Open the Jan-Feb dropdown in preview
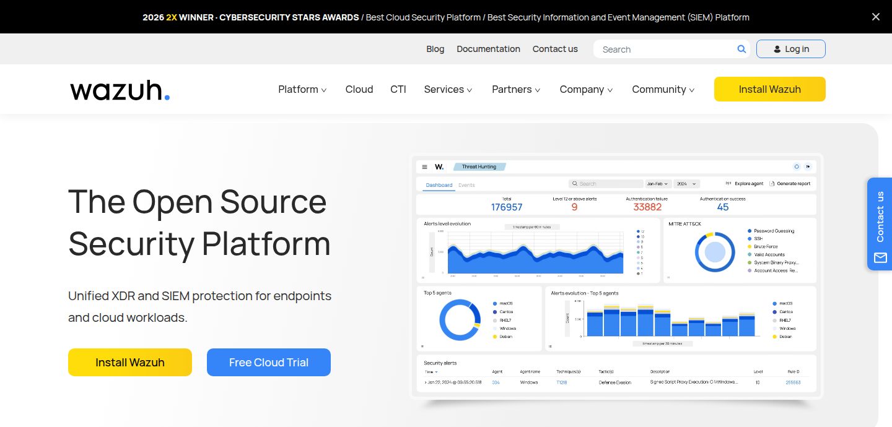The image size is (892, 427). pos(657,184)
